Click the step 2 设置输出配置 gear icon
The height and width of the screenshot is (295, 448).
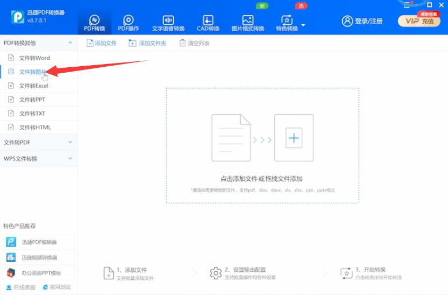(216, 273)
